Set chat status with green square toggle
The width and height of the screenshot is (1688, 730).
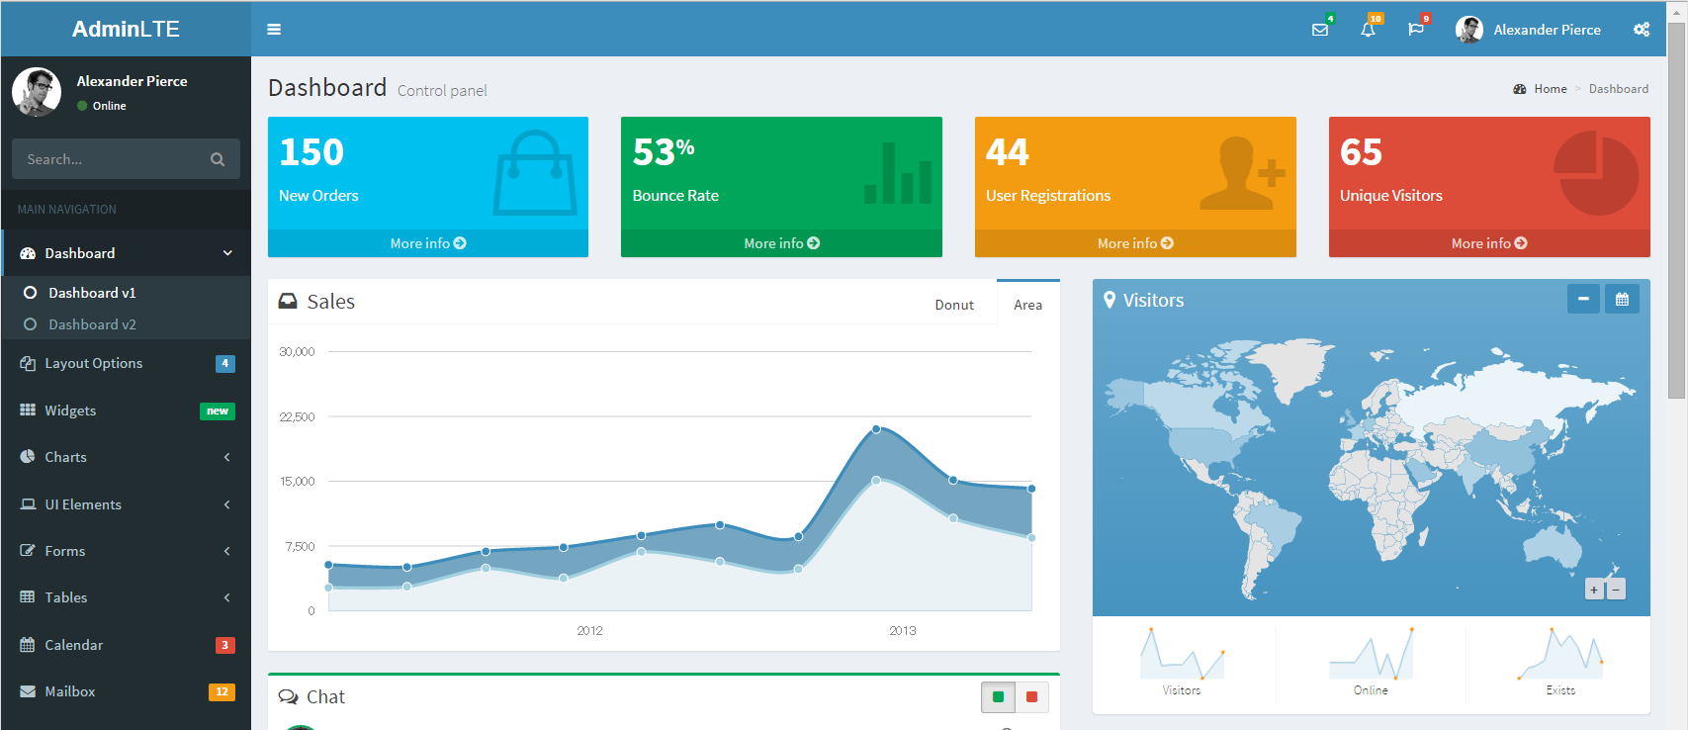point(998,697)
